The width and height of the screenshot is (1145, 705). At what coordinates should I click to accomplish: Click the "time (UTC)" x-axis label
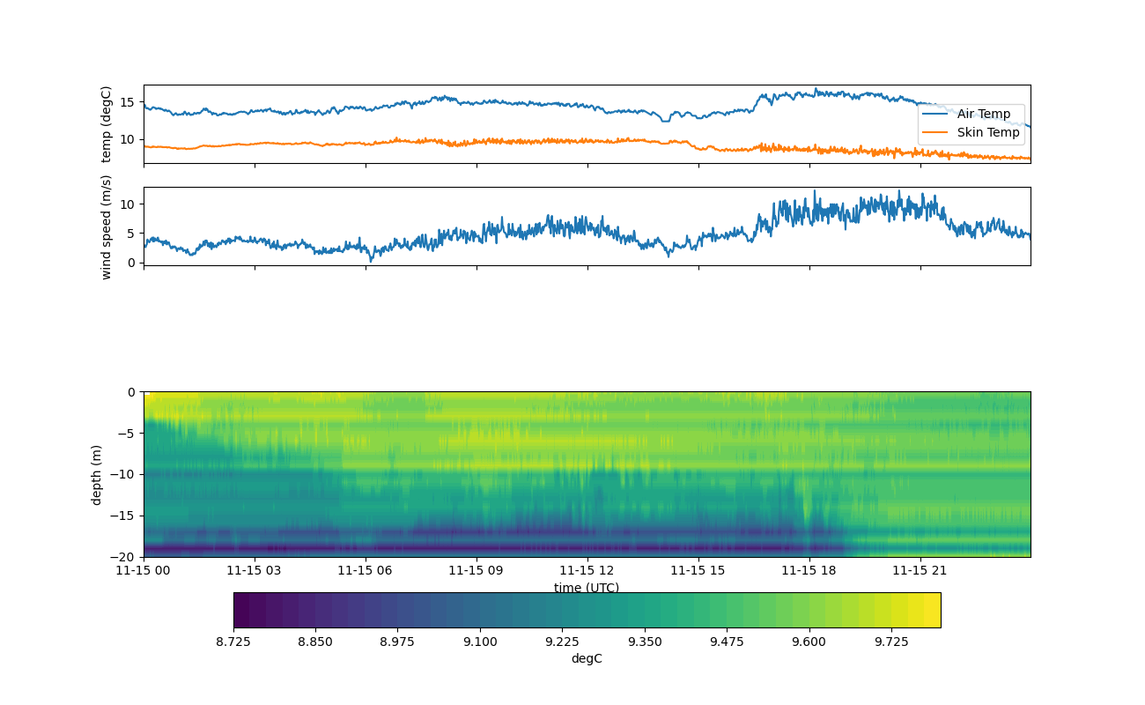[586, 588]
